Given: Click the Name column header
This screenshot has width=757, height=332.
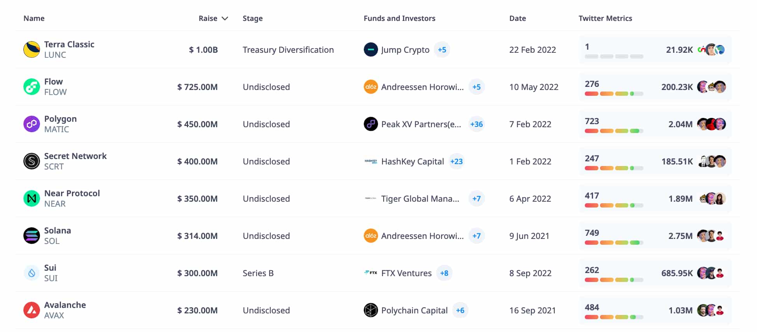Looking at the screenshot, I should 34,19.
